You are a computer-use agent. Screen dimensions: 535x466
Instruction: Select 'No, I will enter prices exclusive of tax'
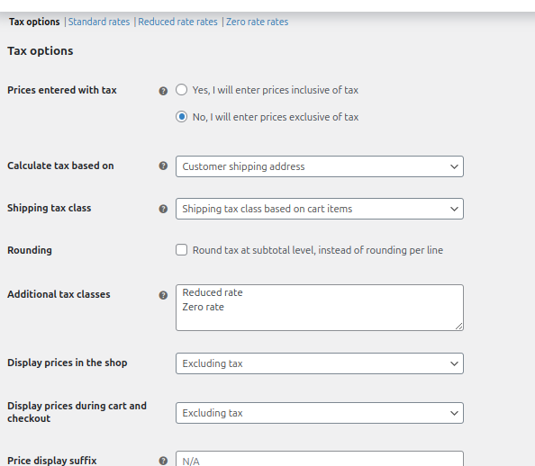click(181, 117)
